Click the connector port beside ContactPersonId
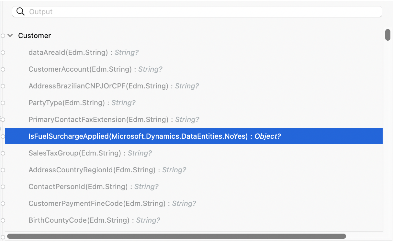393x242 pixels. (3, 187)
